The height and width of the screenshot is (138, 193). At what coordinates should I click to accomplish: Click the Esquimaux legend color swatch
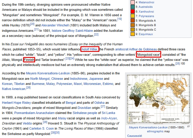click(x=133, y=34)
